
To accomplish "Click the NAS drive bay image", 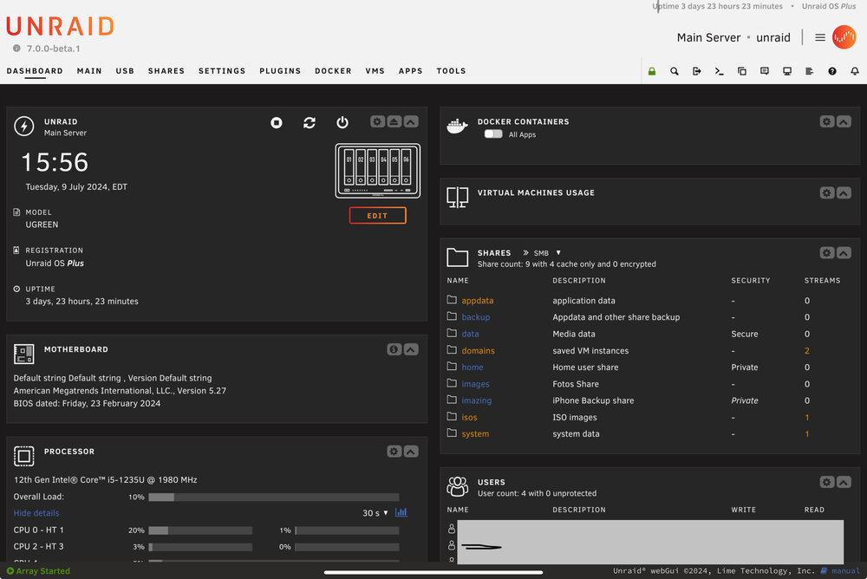I will point(378,171).
